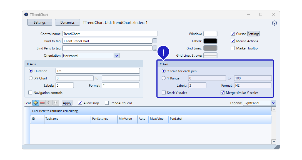
Task: Uncheck Merge similar Y scales
Action: (223, 93)
